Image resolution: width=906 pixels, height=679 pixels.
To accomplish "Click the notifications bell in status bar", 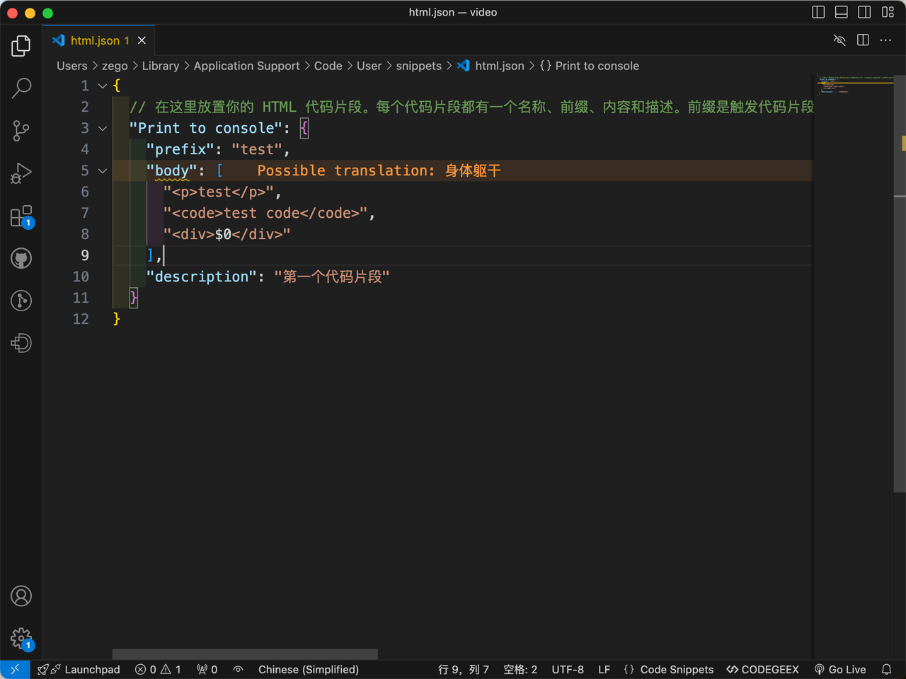I will [886, 669].
